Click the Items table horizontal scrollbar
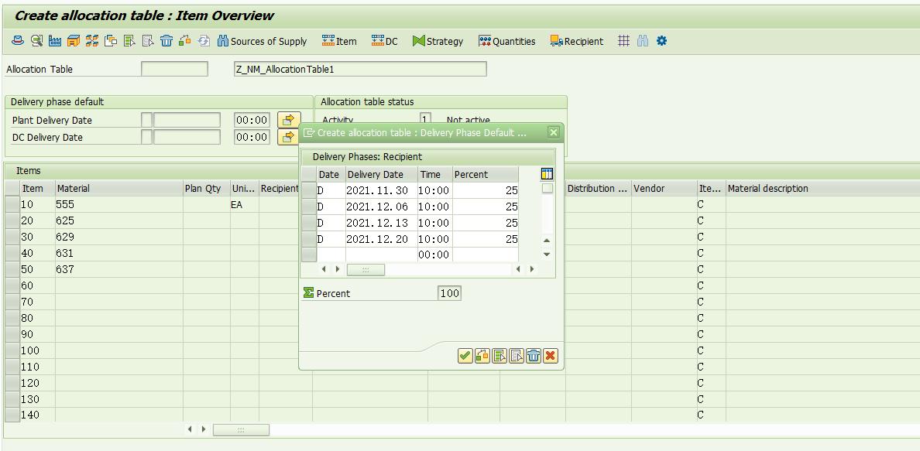920x451 pixels. (241, 429)
